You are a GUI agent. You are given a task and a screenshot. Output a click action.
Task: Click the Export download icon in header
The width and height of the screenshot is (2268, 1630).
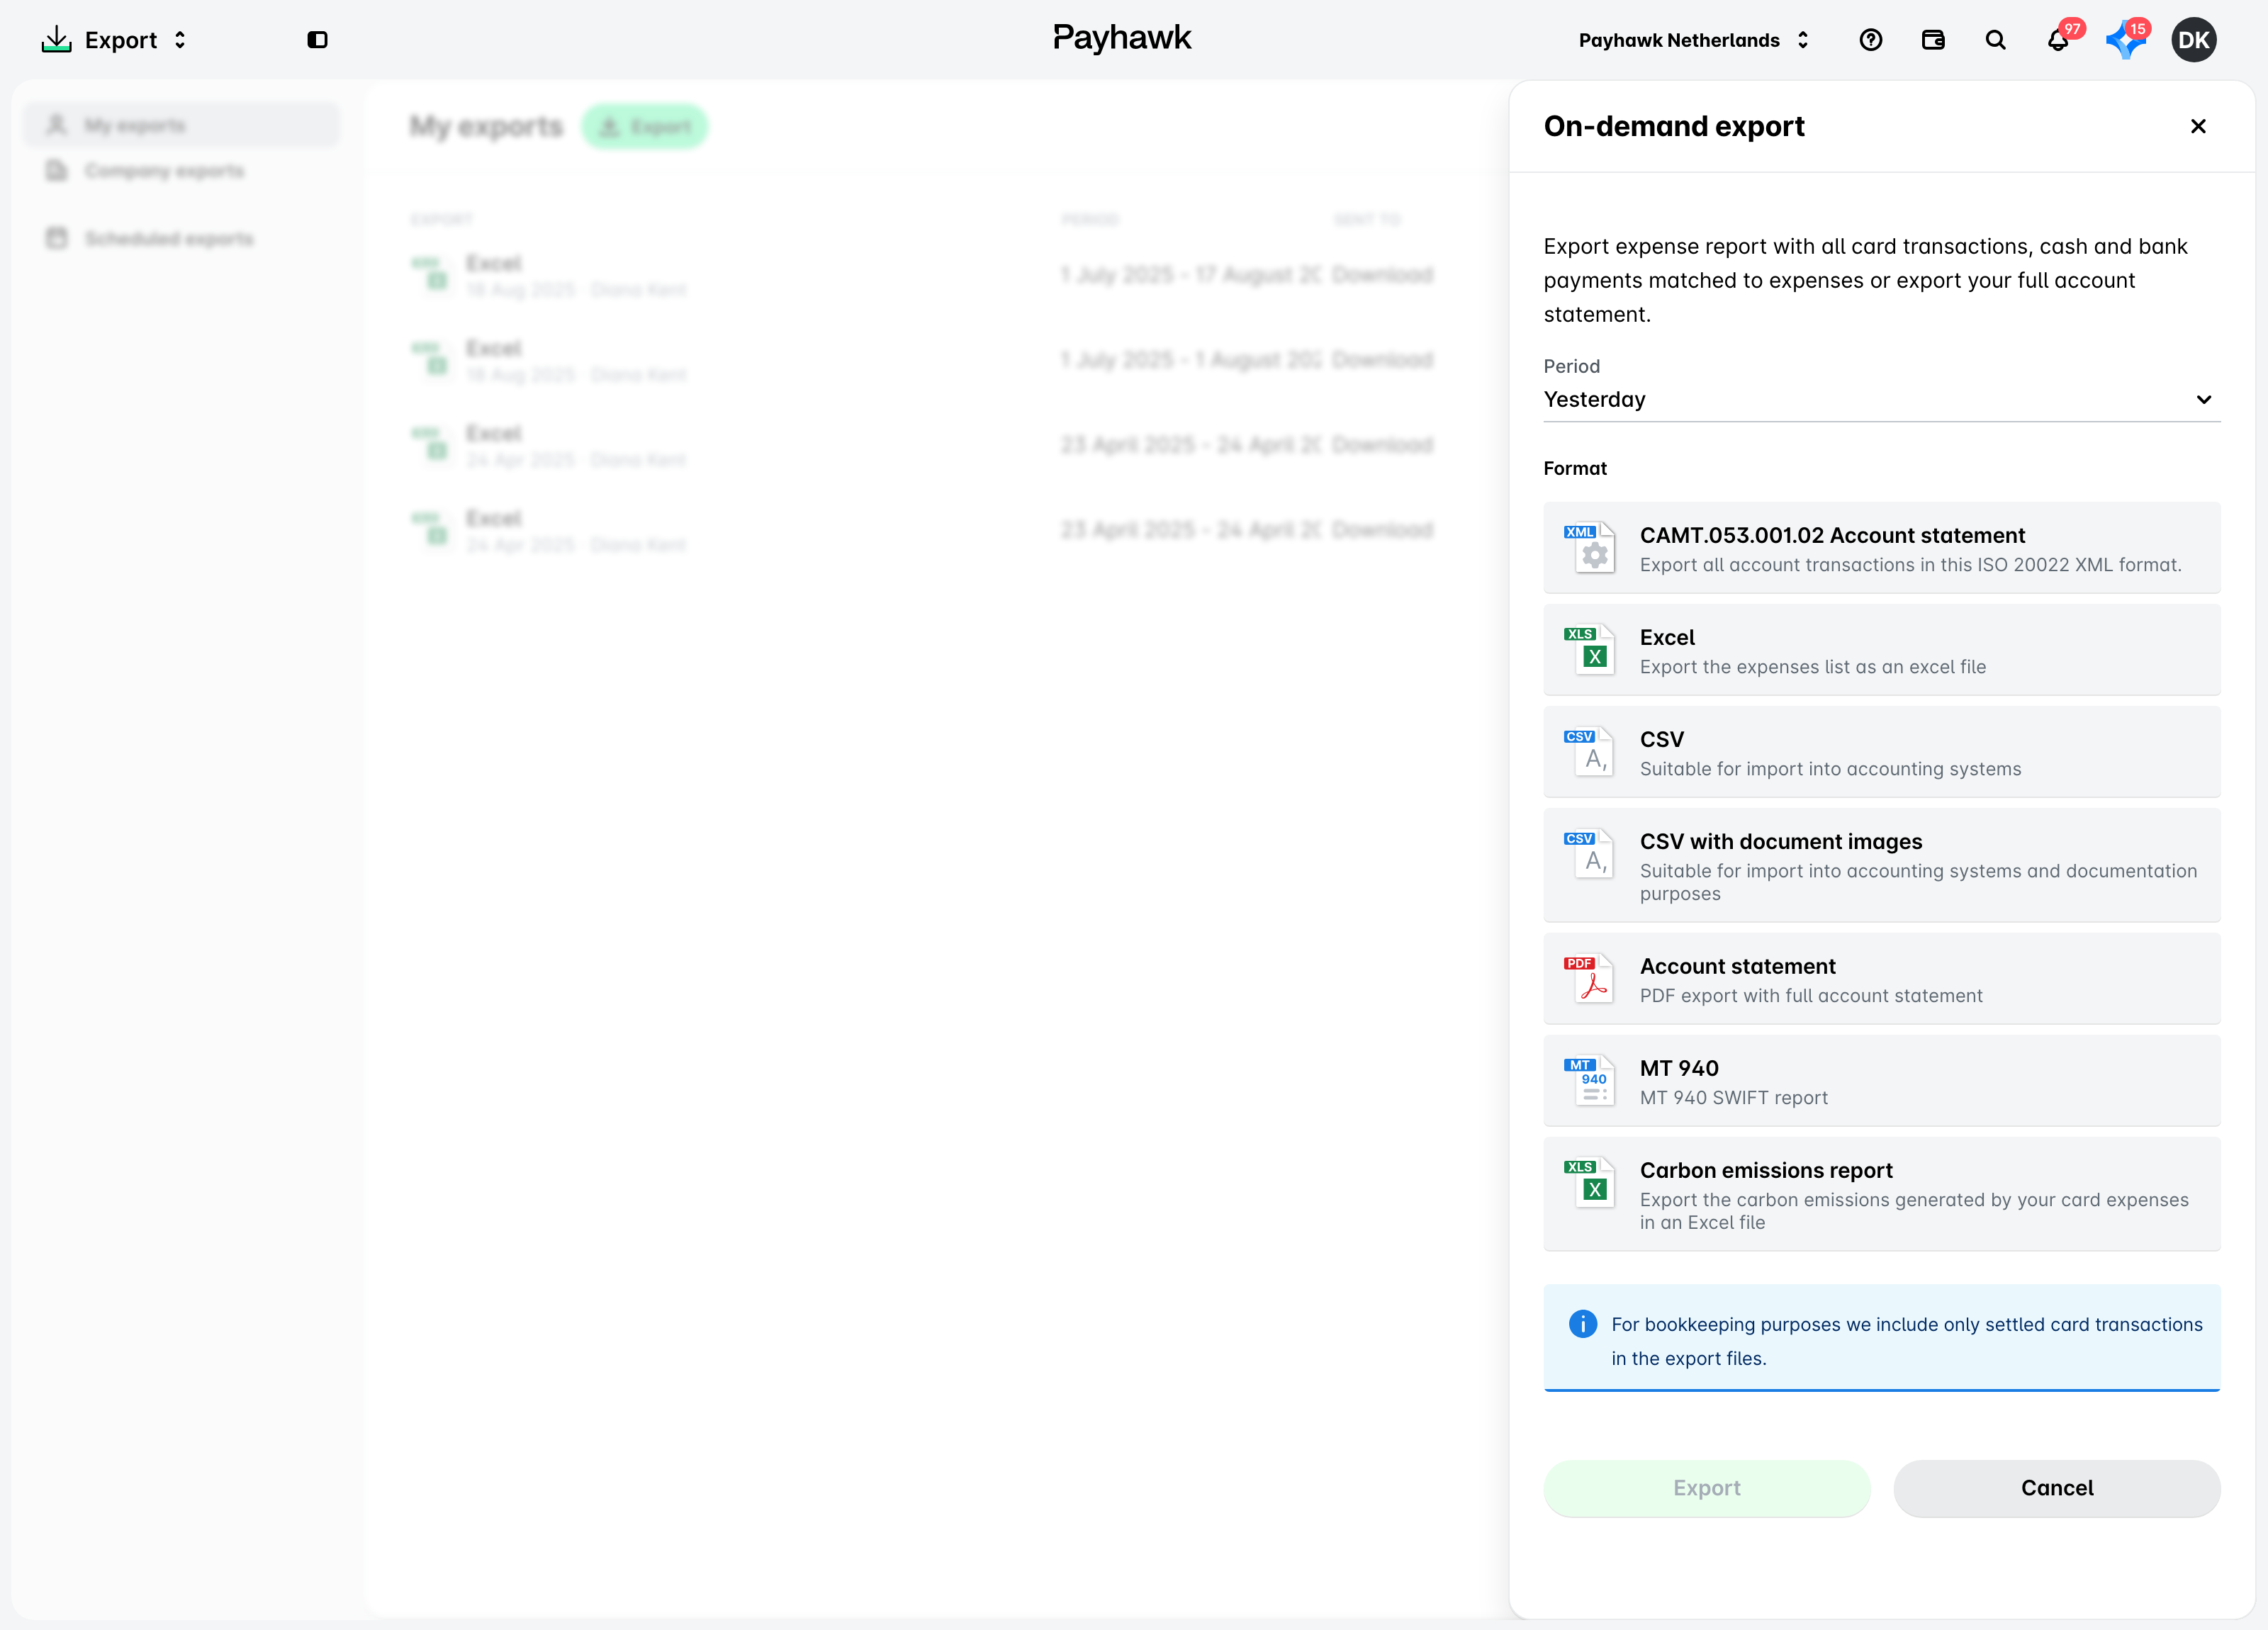pyautogui.click(x=56, y=40)
